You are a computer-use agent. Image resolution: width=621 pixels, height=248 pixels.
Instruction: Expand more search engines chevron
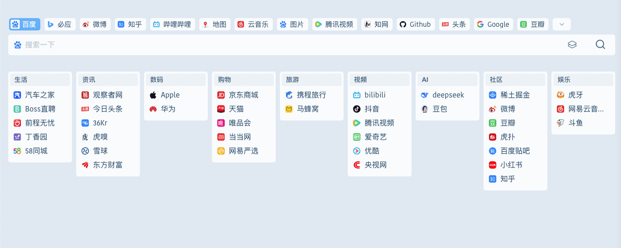tap(561, 24)
